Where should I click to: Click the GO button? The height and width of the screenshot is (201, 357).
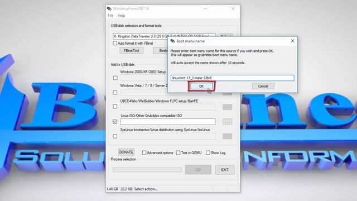198,170
